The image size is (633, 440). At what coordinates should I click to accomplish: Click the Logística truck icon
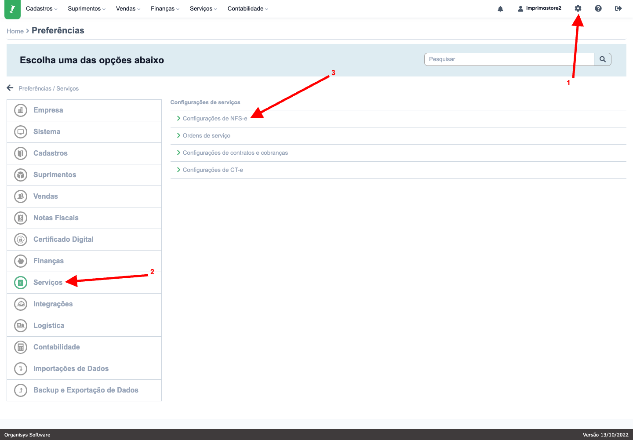21,325
